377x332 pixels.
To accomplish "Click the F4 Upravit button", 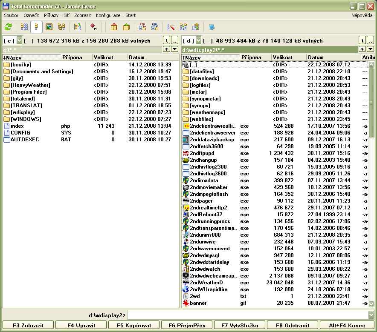I will (81, 325).
